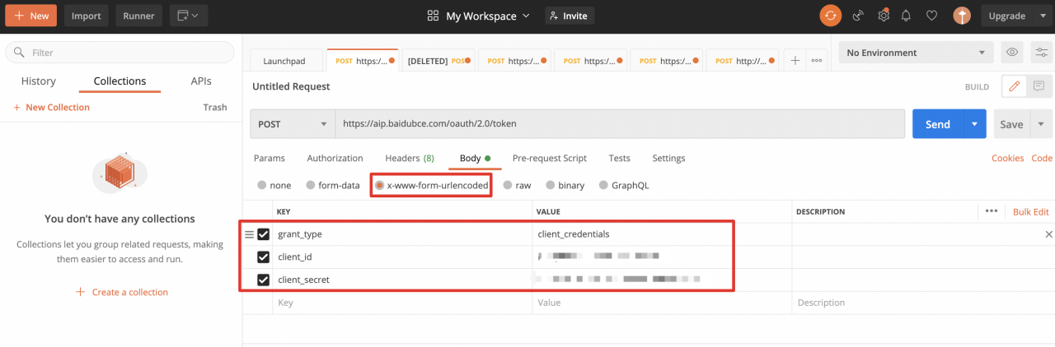This screenshot has width=1055, height=347.
Task: Open the Launchpad tab
Action: (x=284, y=61)
